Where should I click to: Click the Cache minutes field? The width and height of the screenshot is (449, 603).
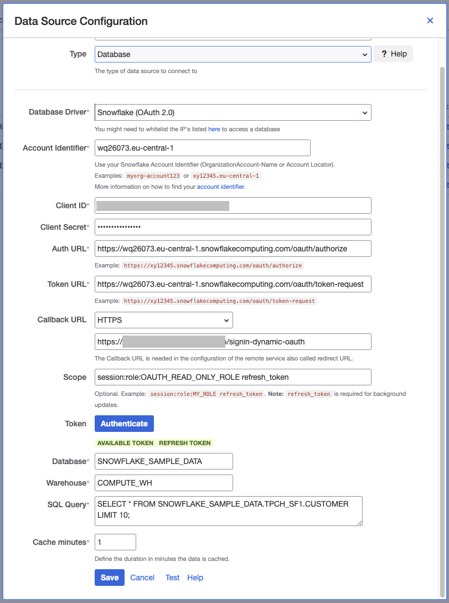[x=115, y=542]
